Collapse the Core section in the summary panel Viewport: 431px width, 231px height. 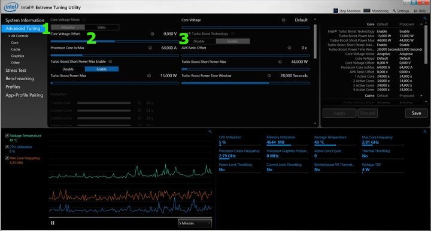421,24
